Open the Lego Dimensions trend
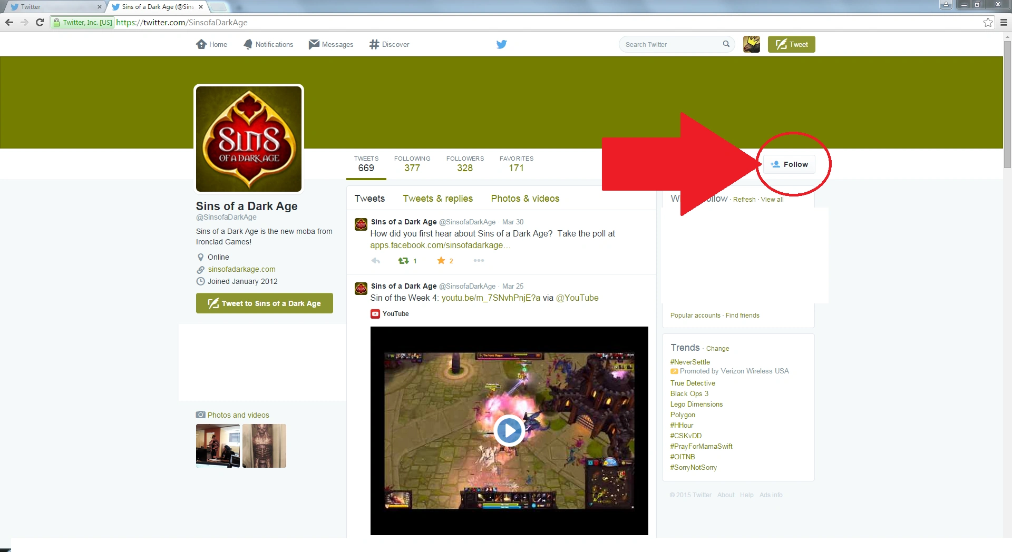The height and width of the screenshot is (552, 1012). (x=696, y=405)
